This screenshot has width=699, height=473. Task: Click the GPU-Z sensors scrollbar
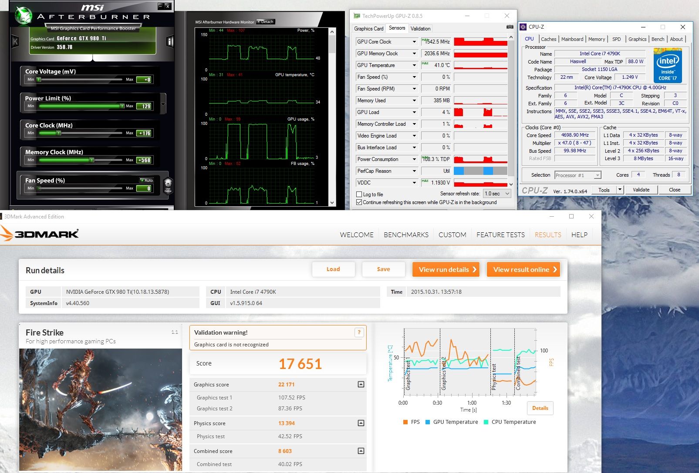(510, 111)
